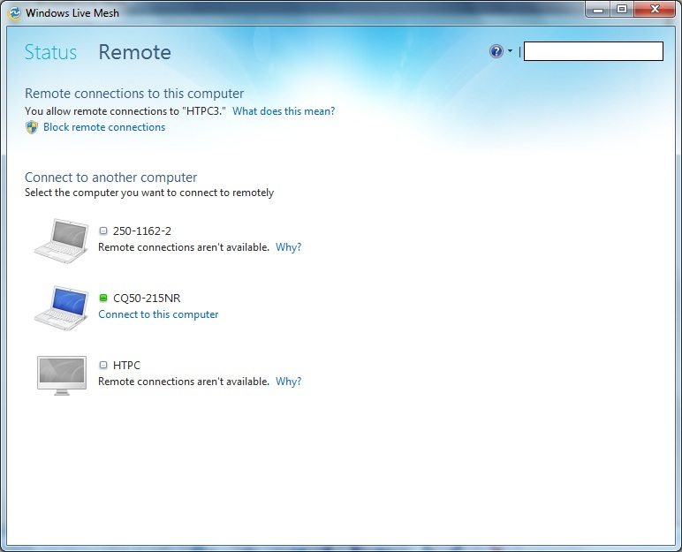
Task: Click the green online indicator for CQ50-215NR
Action: [x=103, y=298]
